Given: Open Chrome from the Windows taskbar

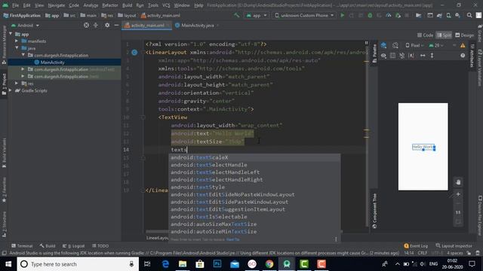Looking at the screenshot, I should pos(269,264).
